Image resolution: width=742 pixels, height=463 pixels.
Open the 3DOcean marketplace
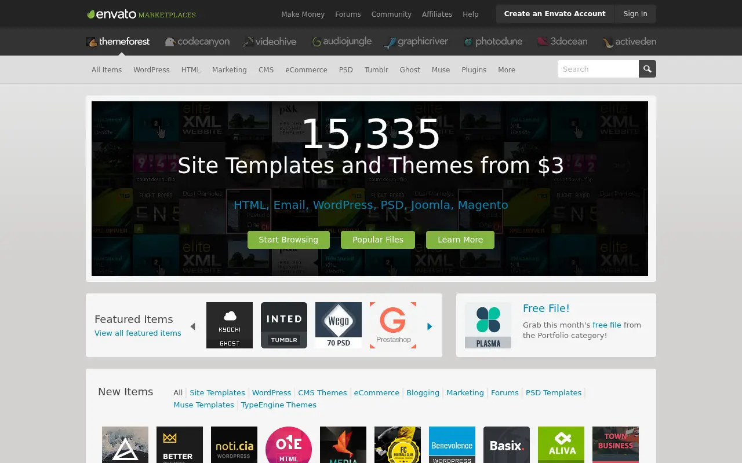coord(562,42)
